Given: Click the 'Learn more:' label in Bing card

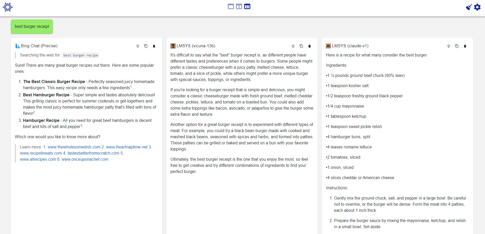Looking at the screenshot, I should [x=31, y=147].
